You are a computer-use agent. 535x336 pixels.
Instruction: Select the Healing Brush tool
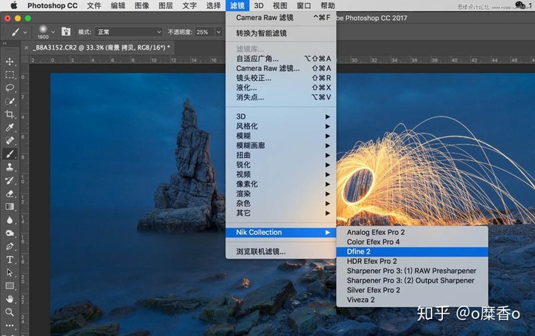point(10,140)
